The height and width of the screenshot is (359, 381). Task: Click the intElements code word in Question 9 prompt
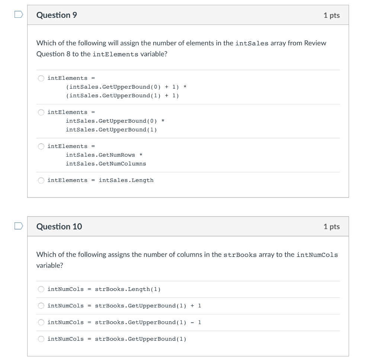point(115,54)
